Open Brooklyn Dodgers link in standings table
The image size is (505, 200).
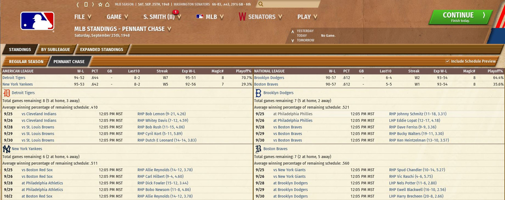click(269, 78)
